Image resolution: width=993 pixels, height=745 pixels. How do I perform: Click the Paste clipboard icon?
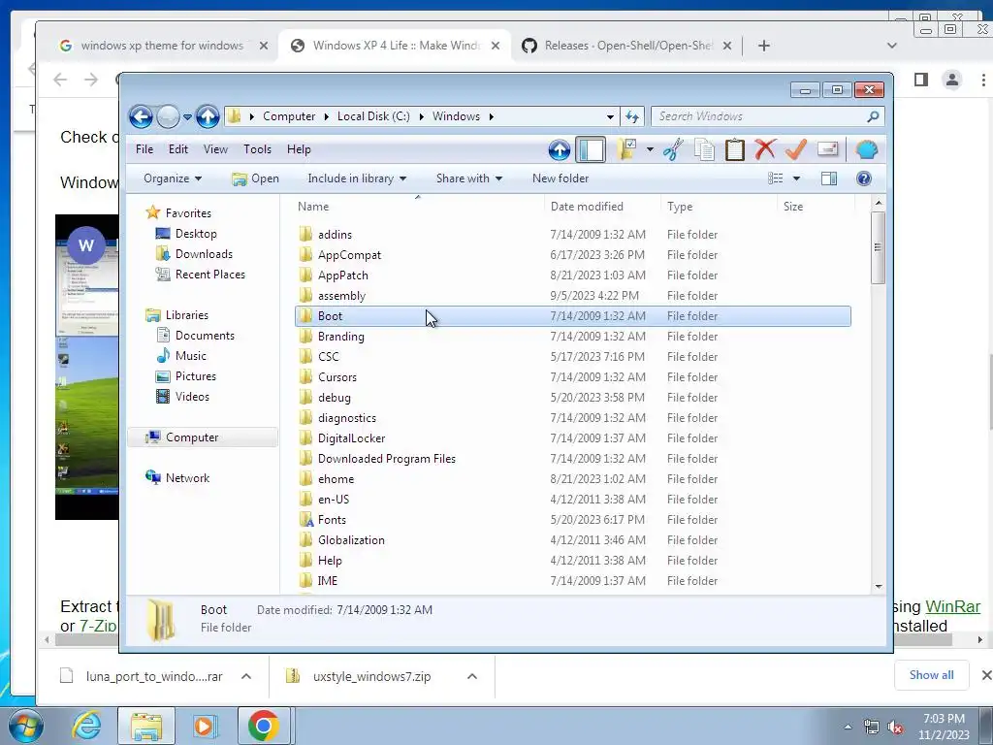[x=735, y=150]
